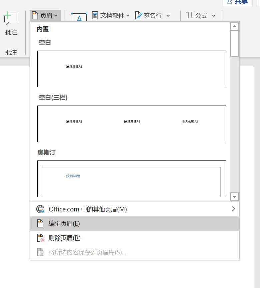This screenshot has height=288, width=260.
Task: Click the 删除页眉 remove icon
Action: [41, 238]
